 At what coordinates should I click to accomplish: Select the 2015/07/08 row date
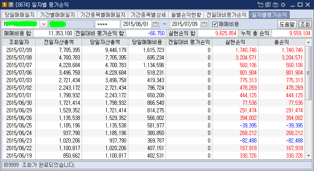(19, 57)
